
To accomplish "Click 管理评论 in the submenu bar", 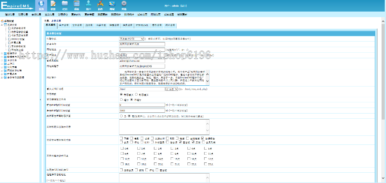I will (x=63, y=15).
